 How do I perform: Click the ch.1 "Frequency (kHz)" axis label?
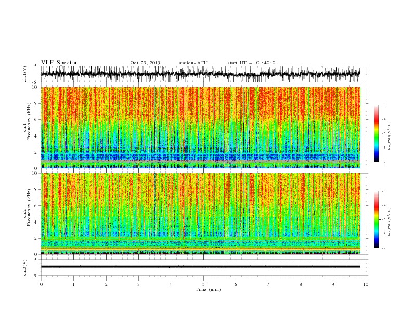coord(29,121)
